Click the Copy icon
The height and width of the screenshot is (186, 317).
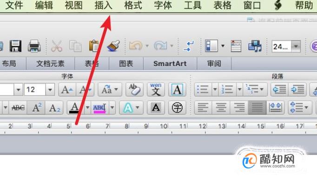pyautogui.click(x=75, y=46)
